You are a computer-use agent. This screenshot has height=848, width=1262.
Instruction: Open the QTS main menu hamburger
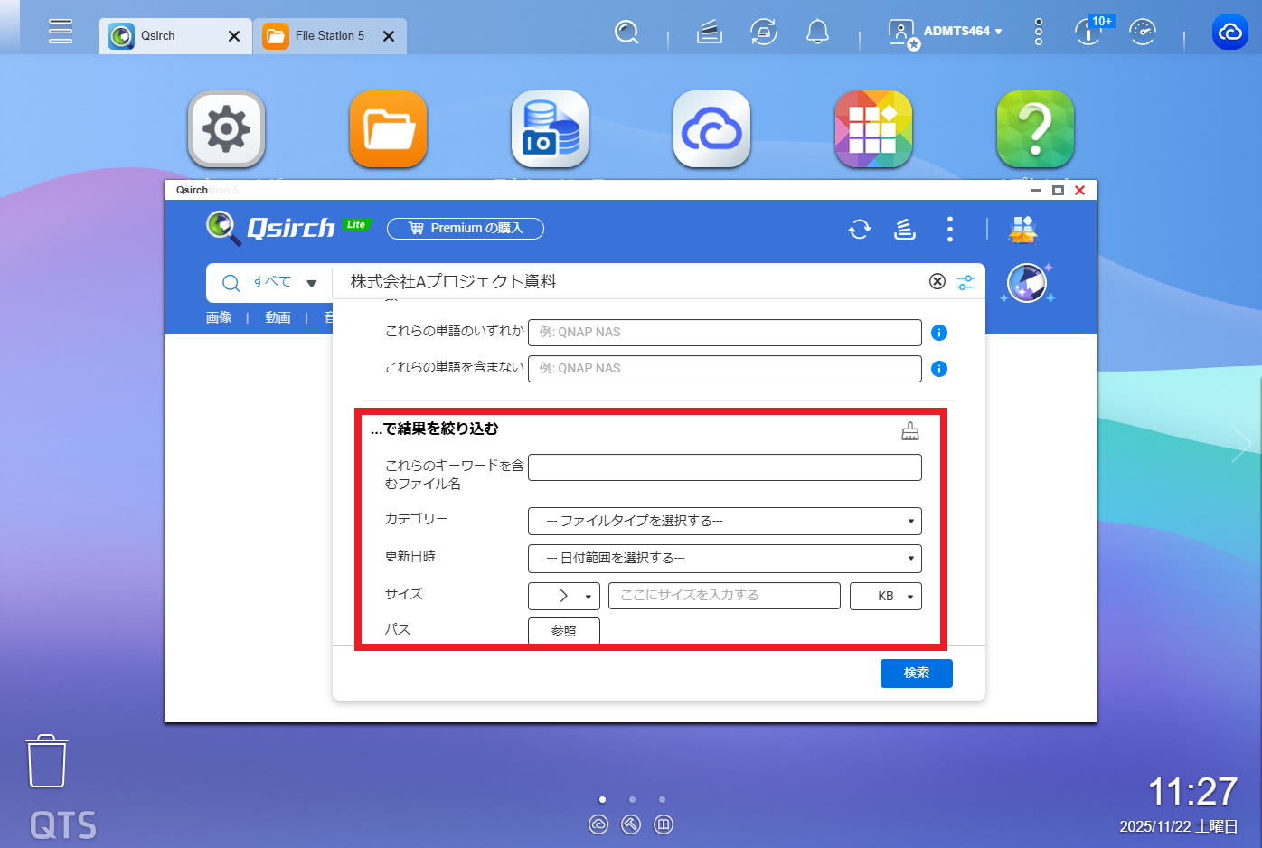(61, 32)
